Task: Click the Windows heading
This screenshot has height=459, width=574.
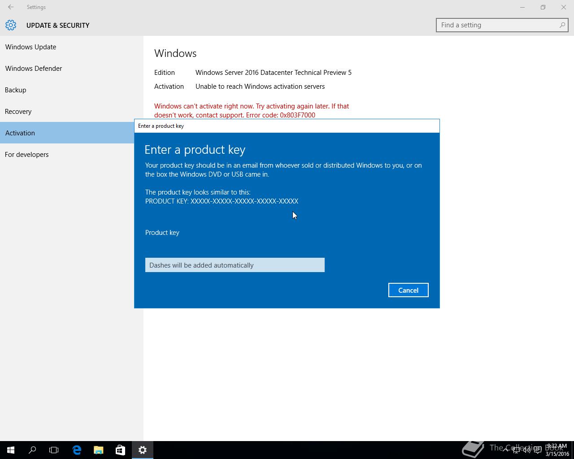Action: (175, 53)
